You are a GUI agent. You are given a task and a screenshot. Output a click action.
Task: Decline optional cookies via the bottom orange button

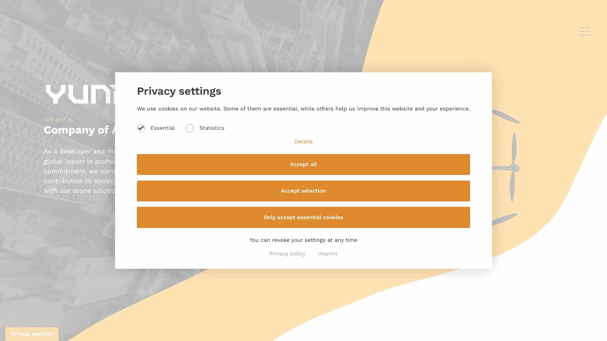303,217
